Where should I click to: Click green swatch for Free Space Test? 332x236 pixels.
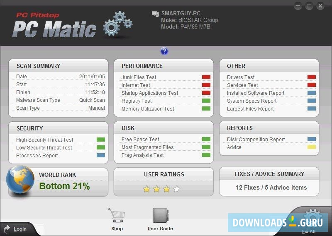[206, 139]
